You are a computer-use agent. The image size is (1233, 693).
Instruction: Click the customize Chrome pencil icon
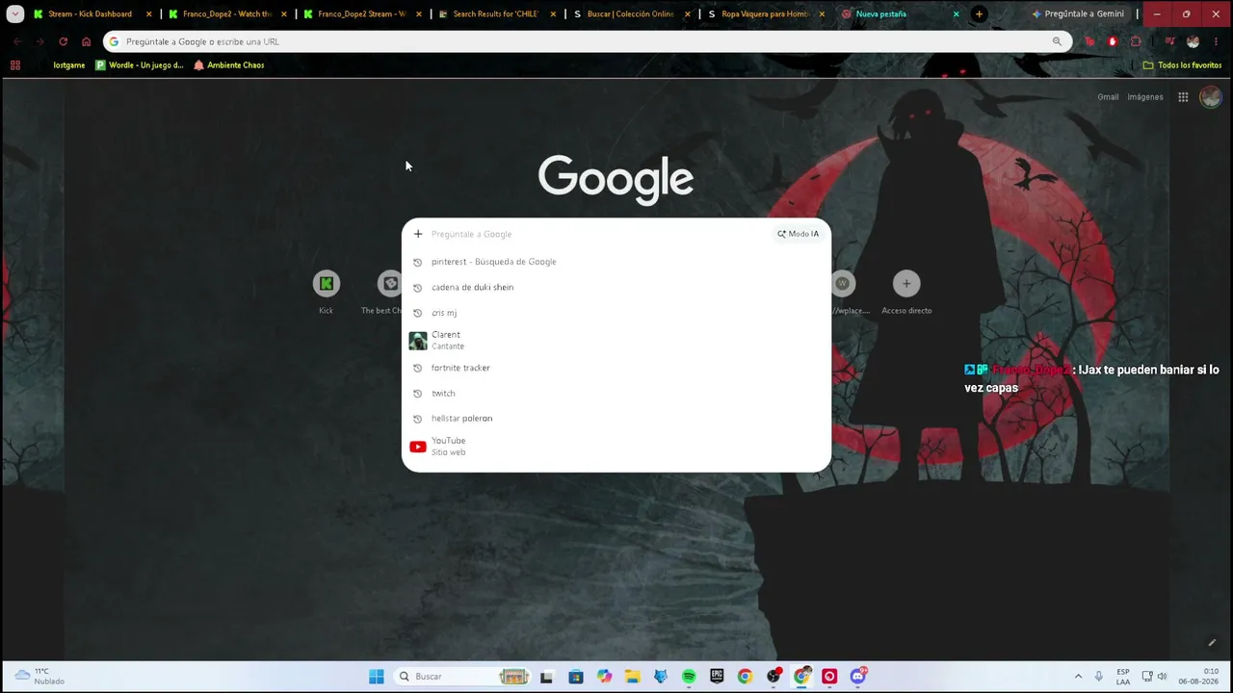(x=1212, y=643)
